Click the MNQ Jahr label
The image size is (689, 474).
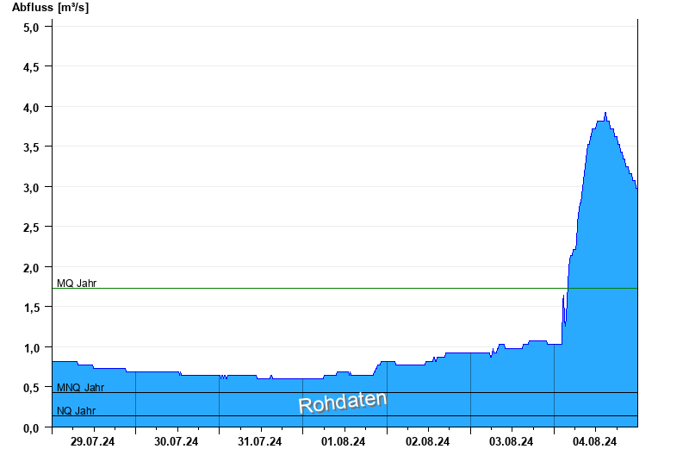[80, 387]
